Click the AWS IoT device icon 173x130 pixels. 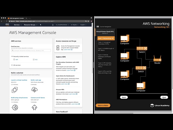coord(34,107)
